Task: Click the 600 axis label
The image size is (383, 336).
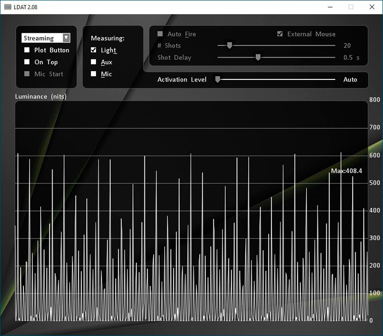Action: click(x=375, y=155)
